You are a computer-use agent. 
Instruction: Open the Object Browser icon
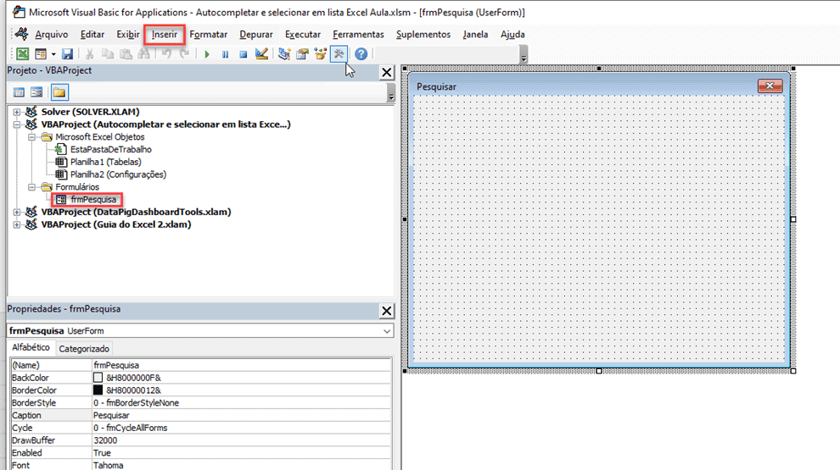coord(320,54)
